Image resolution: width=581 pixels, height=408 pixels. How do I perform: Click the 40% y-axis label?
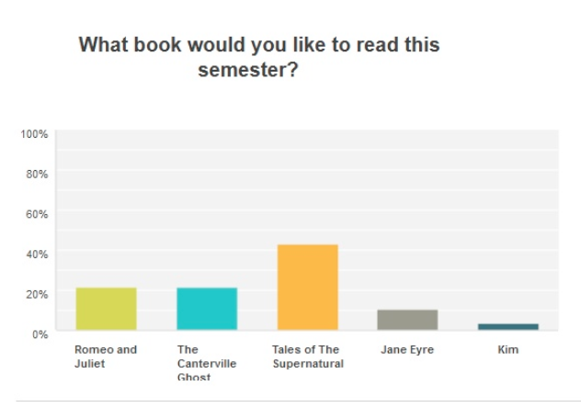[37, 255]
